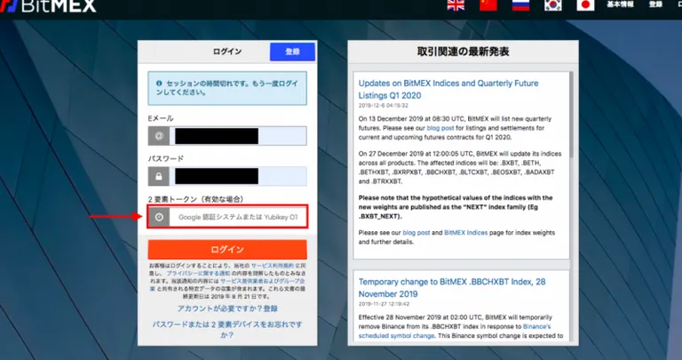Click the bold 'Please note' paragraph
Viewport: 682px width, 360px height.
click(x=456, y=207)
